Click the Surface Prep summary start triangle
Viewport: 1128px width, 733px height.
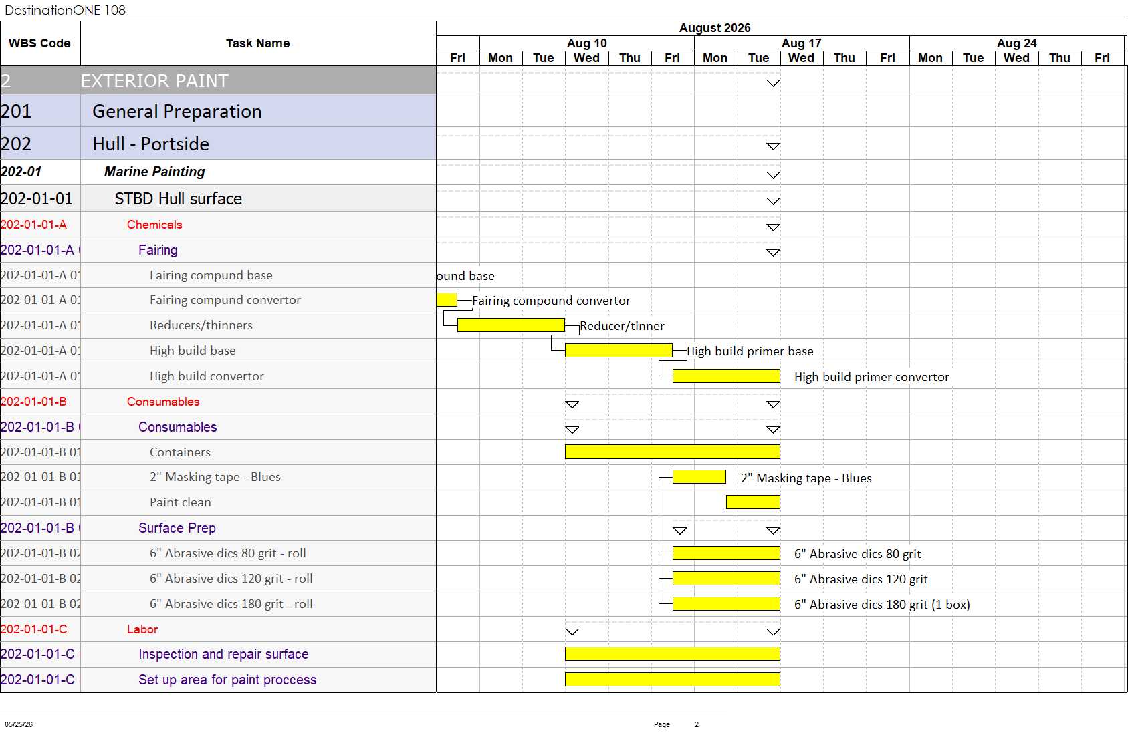(679, 531)
